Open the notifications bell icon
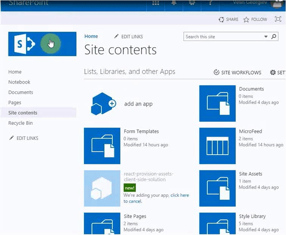The width and height of the screenshot is (286, 235). tap(174, 2)
